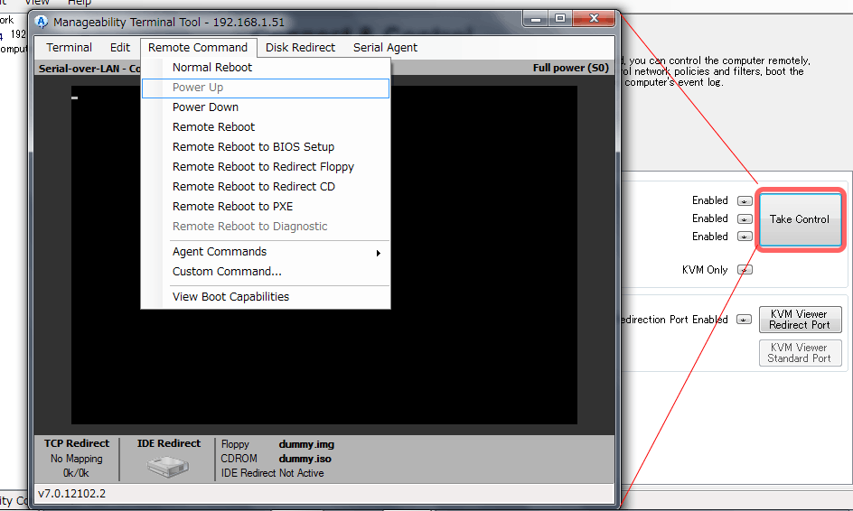The image size is (853, 511).
Task: Open the Edit menu in Terminal Tool
Action: click(119, 48)
